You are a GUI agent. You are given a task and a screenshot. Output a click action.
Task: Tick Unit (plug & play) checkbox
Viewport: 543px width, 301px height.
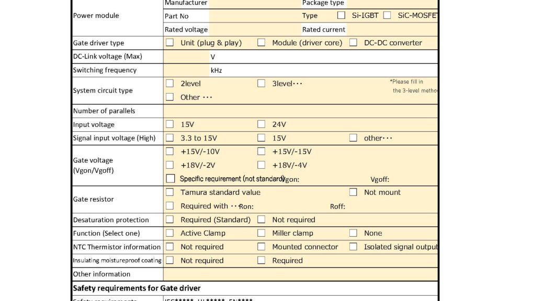click(169, 42)
